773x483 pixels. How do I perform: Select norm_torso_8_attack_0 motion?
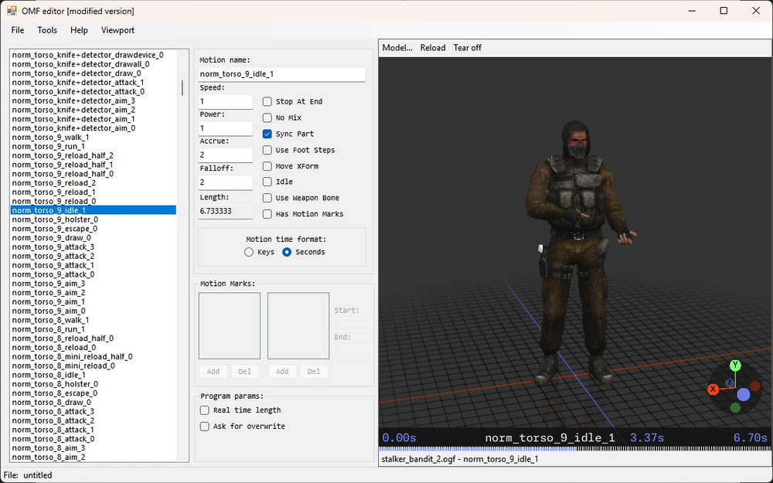click(94, 439)
